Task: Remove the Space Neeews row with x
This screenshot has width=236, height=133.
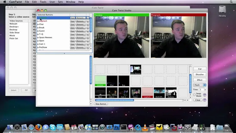Action: (x=88, y=38)
